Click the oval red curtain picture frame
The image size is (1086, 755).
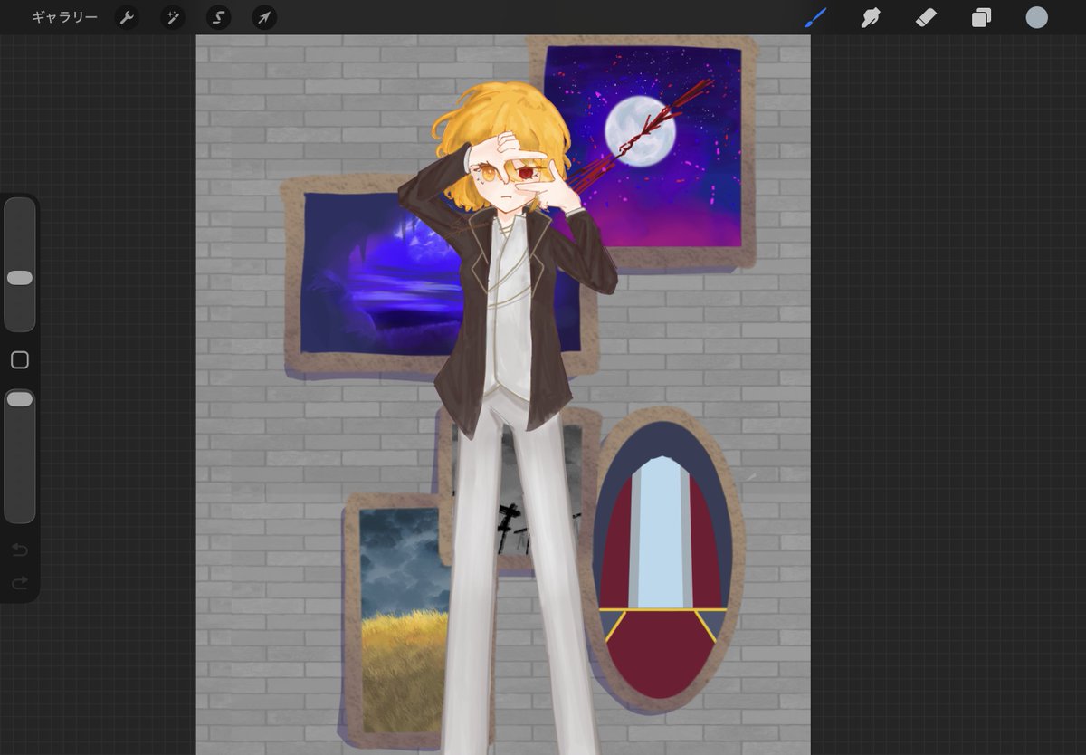tap(667, 560)
